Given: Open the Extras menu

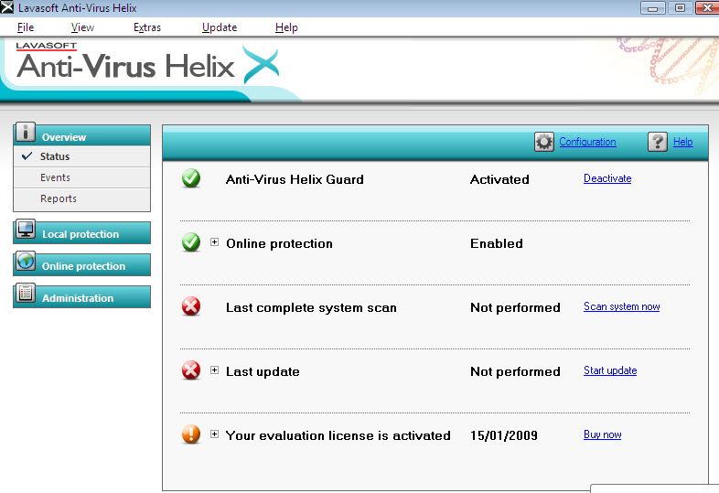Looking at the screenshot, I should [x=147, y=27].
